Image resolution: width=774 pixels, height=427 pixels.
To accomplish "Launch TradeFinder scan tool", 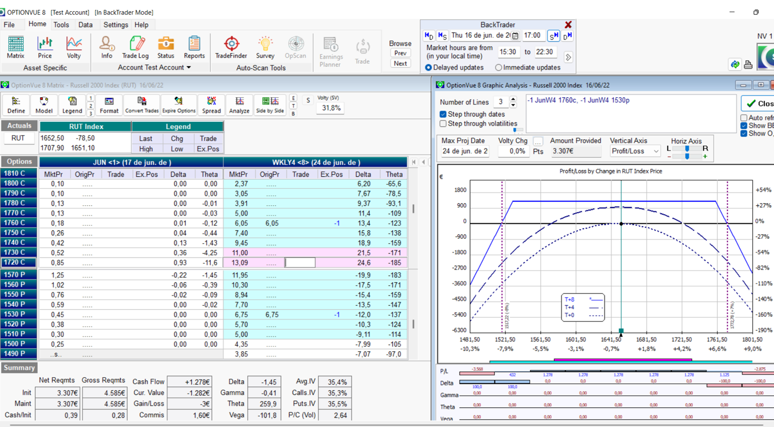I will 231,47.
